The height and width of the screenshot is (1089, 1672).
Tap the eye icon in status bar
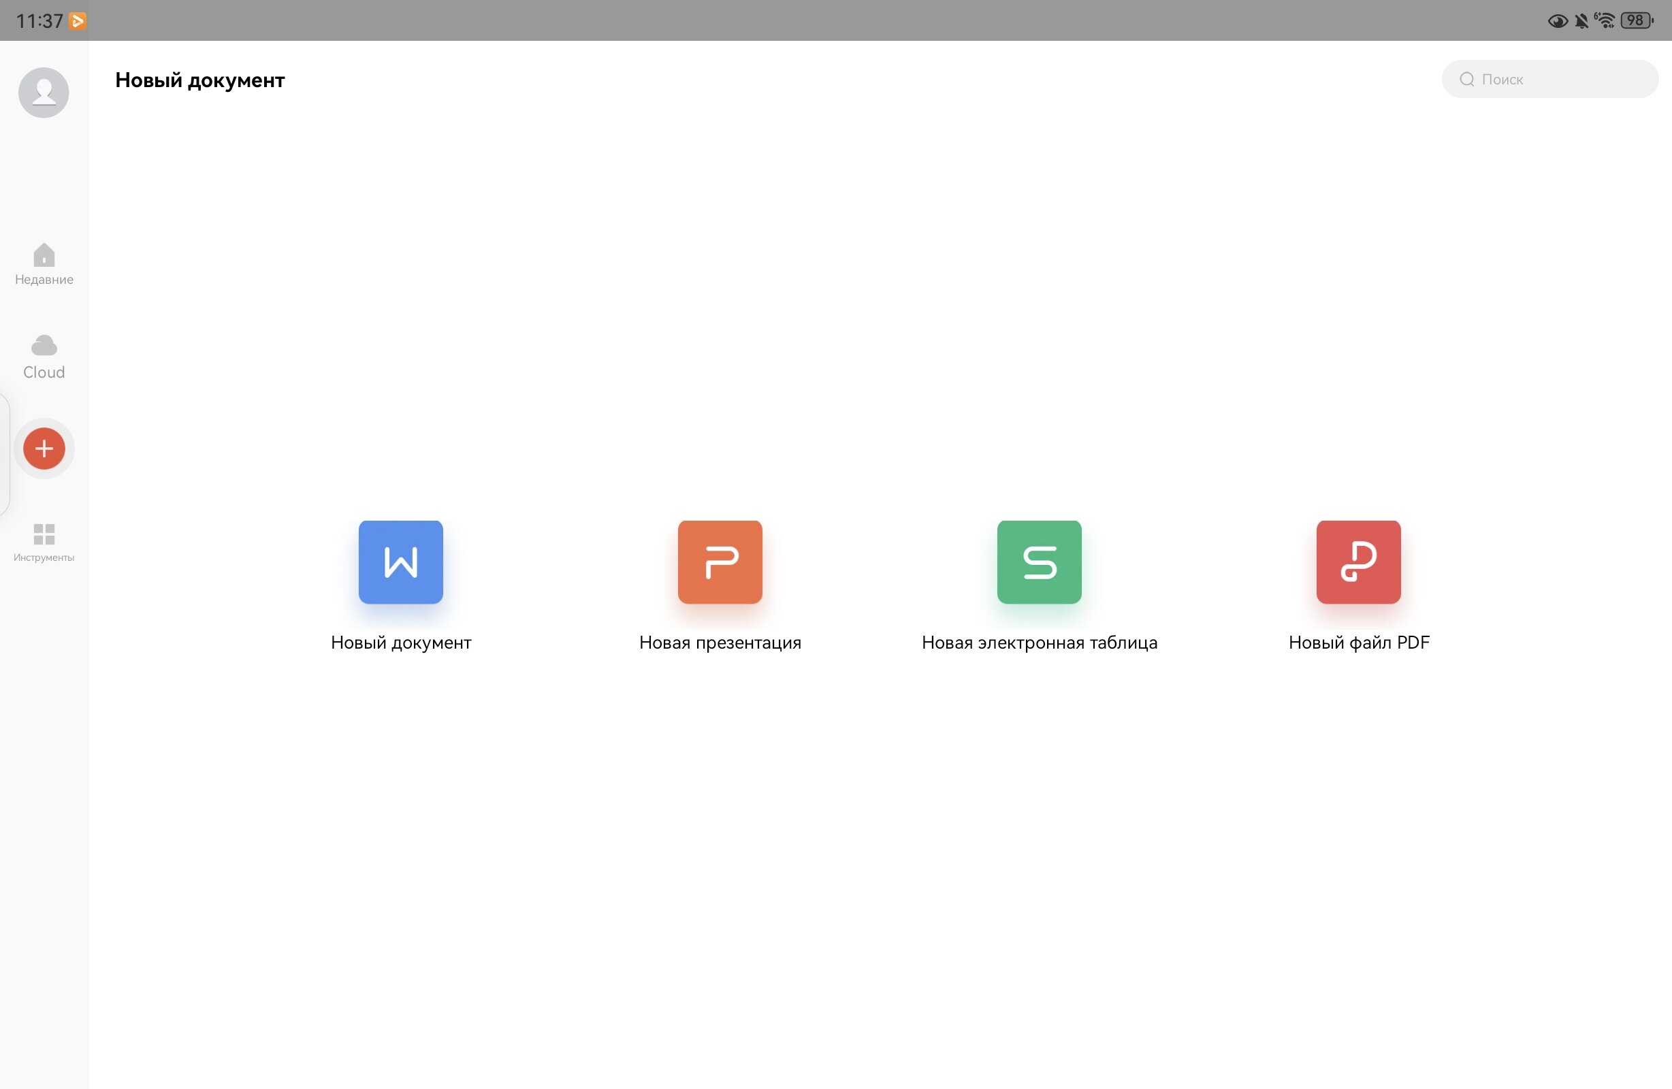[1558, 21]
